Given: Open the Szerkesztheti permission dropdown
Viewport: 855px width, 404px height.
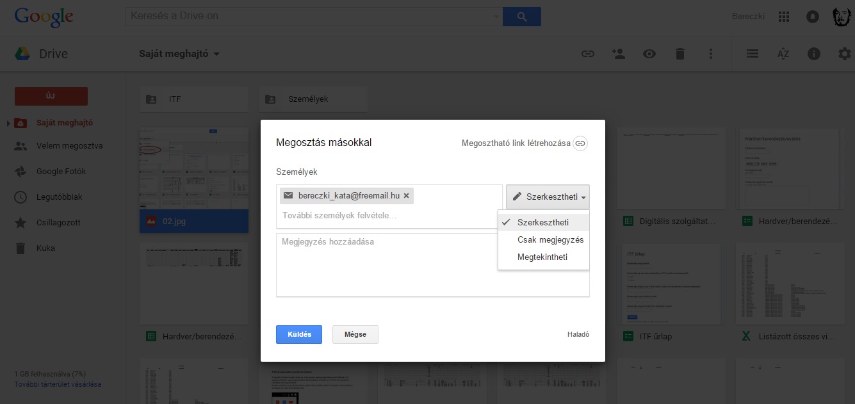Looking at the screenshot, I should 548,197.
